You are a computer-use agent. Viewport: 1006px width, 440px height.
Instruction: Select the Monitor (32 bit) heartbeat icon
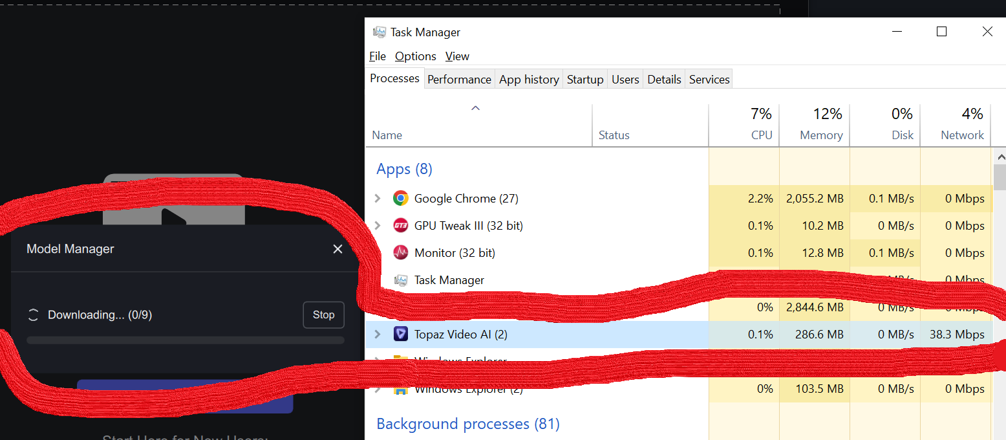tap(401, 253)
